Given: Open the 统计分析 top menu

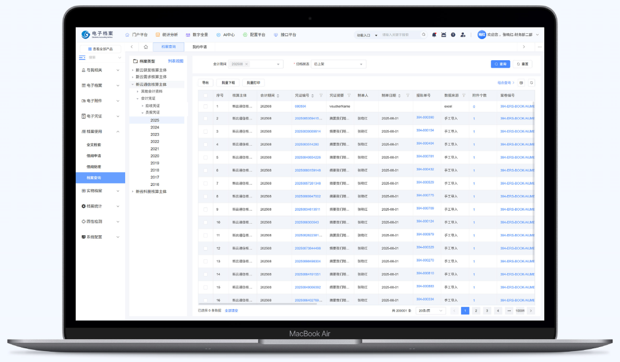Looking at the screenshot, I should pos(166,35).
